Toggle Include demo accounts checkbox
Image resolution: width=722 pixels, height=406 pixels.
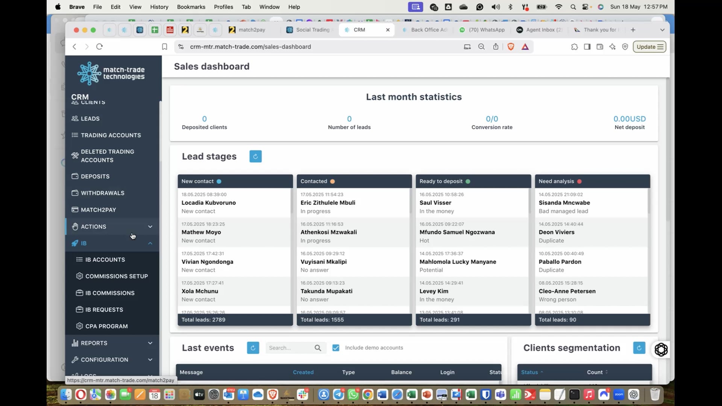point(336,348)
